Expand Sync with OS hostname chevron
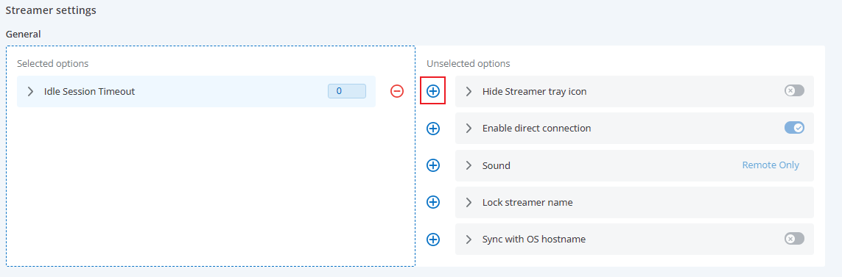 coord(469,240)
